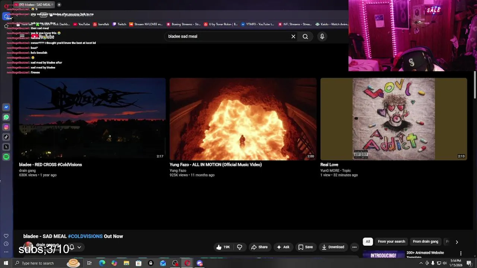Open bladee RED CROSS video thumbnail
477x268 pixels.
click(x=92, y=119)
